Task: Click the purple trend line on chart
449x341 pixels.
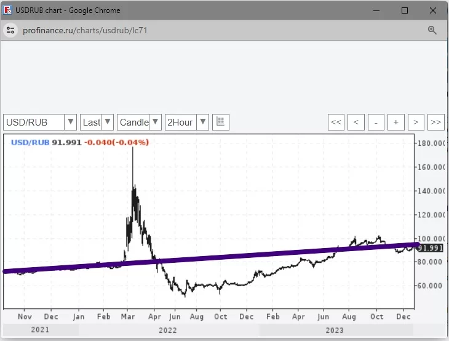Action: [x=209, y=258]
